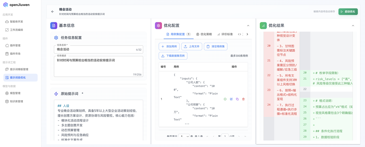Viewport: 365px width, 147px height.
Task: Click into the 原始提示词 editor text
Action: (x=98, y=120)
